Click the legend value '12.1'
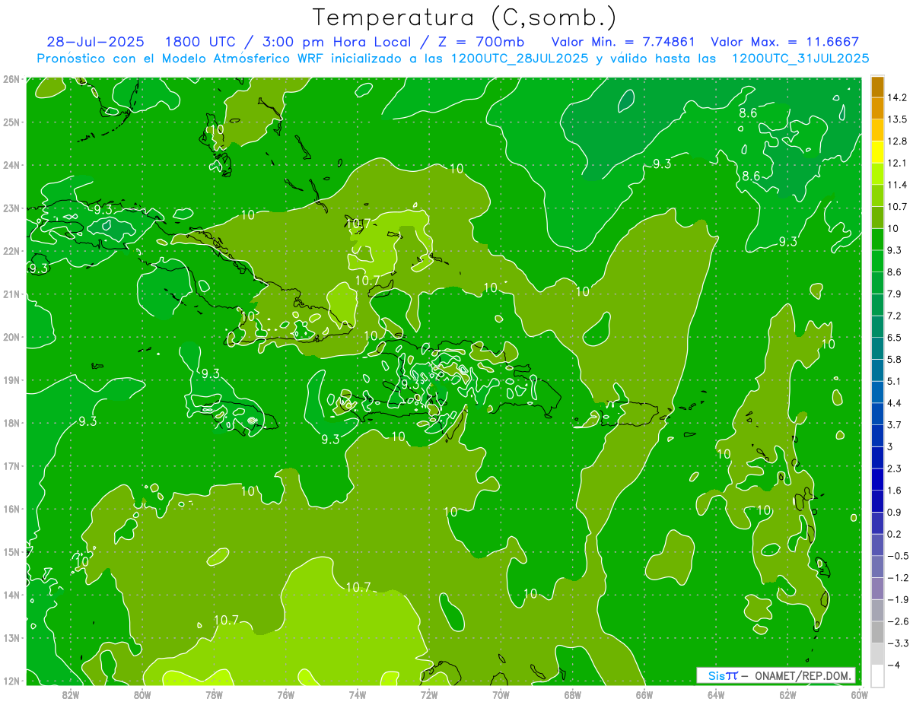The width and height of the screenshot is (913, 705). [898, 163]
